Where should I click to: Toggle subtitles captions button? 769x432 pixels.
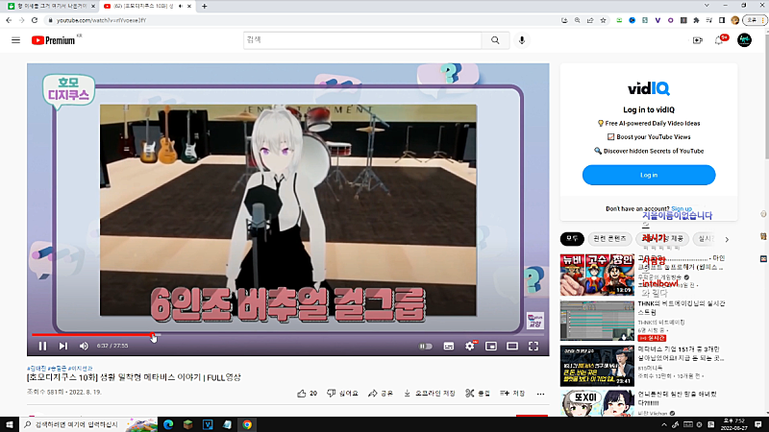point(449,347)
